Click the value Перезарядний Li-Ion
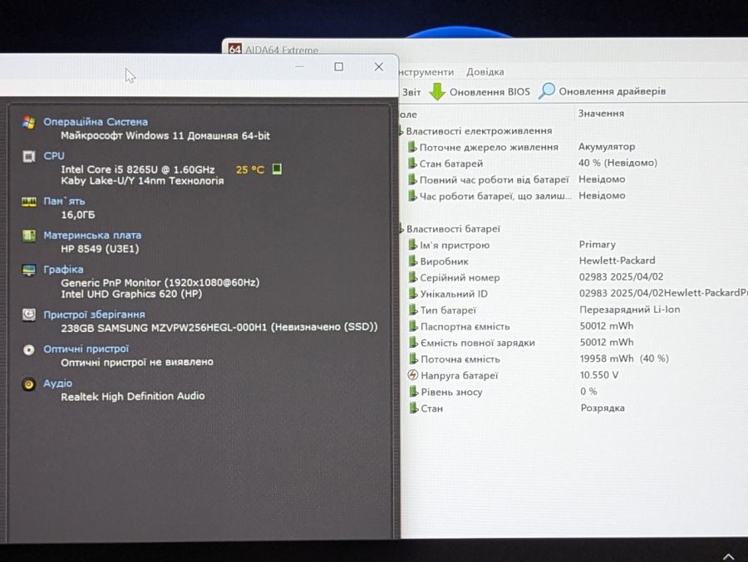Viewport: 748px width, 562px height. pyautogui.click(x=630, y=310)
